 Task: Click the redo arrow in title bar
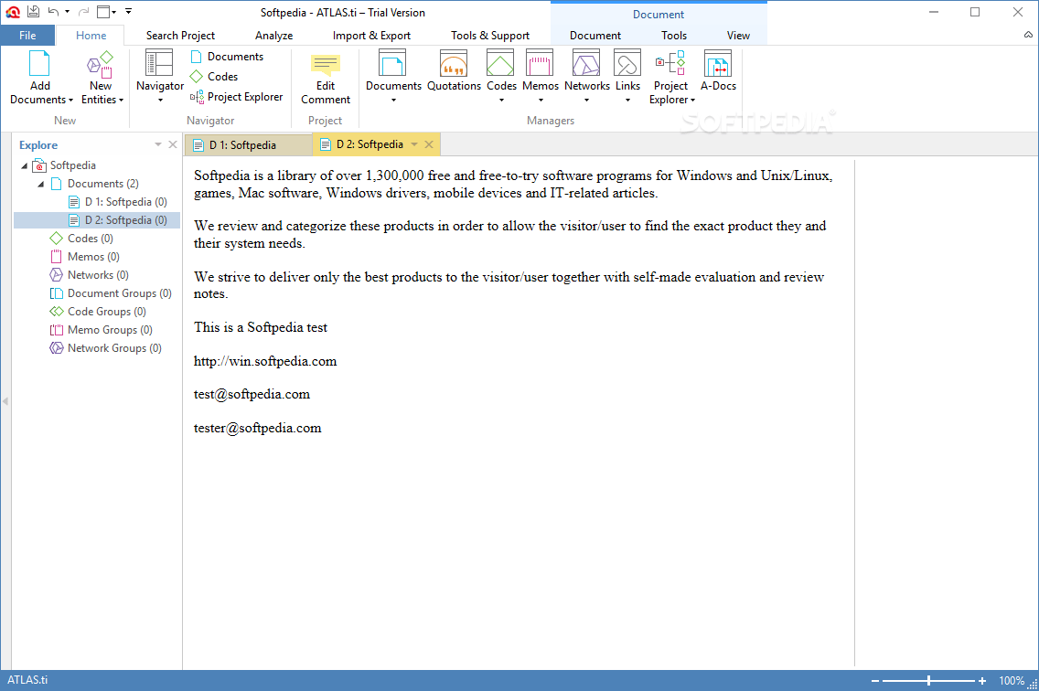click(83, 12)
